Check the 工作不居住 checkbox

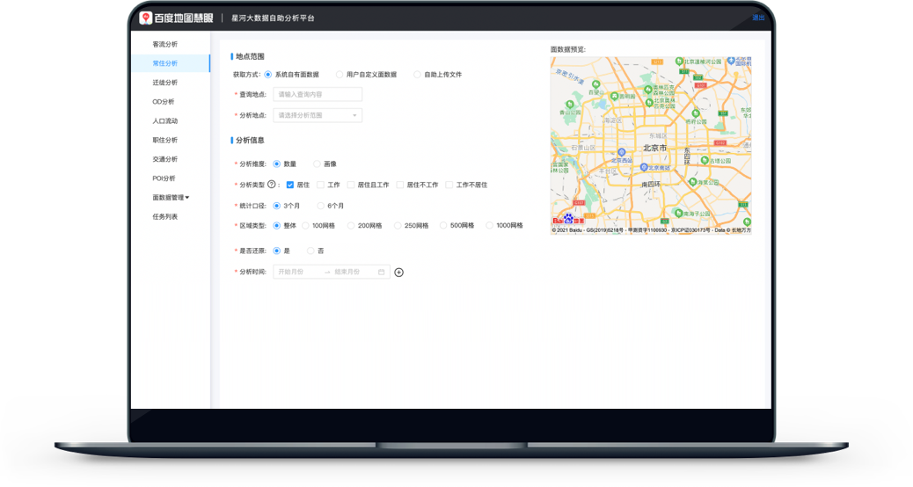449,185
